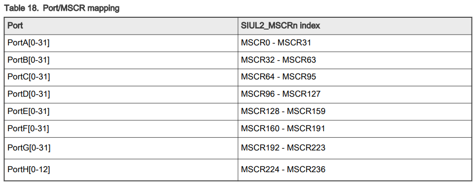Select the PortB[0-31] row label
This screenshot has height=185, width=476.
pos(28,60)
